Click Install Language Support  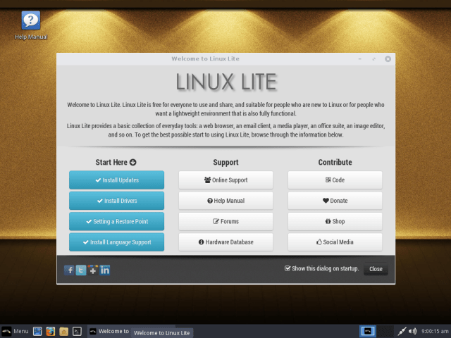click(x=116, y=242)
